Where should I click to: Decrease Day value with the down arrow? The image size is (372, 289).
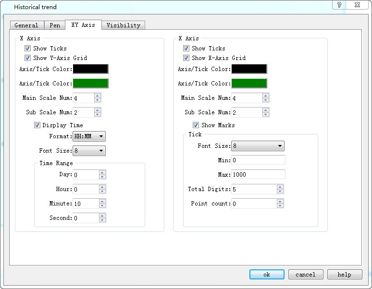102,177
